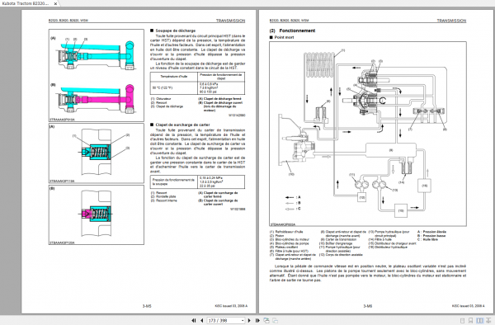Viewport: 495px width, 325px height.
Task: Click the last layout icon in bottom toolbar
Action: click(x=488, y=321)
